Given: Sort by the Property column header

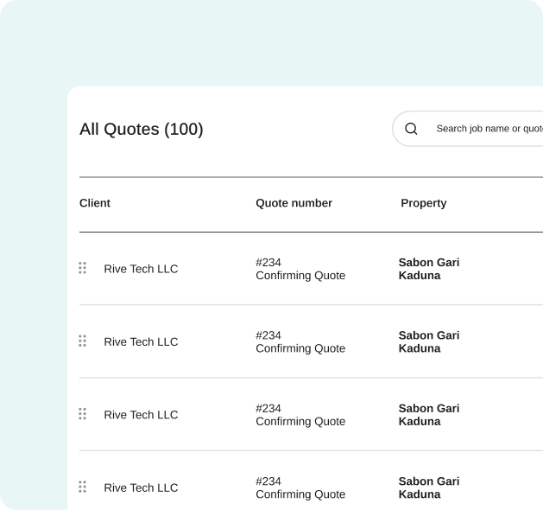Looking at the screenshot, I should point(423,203).
